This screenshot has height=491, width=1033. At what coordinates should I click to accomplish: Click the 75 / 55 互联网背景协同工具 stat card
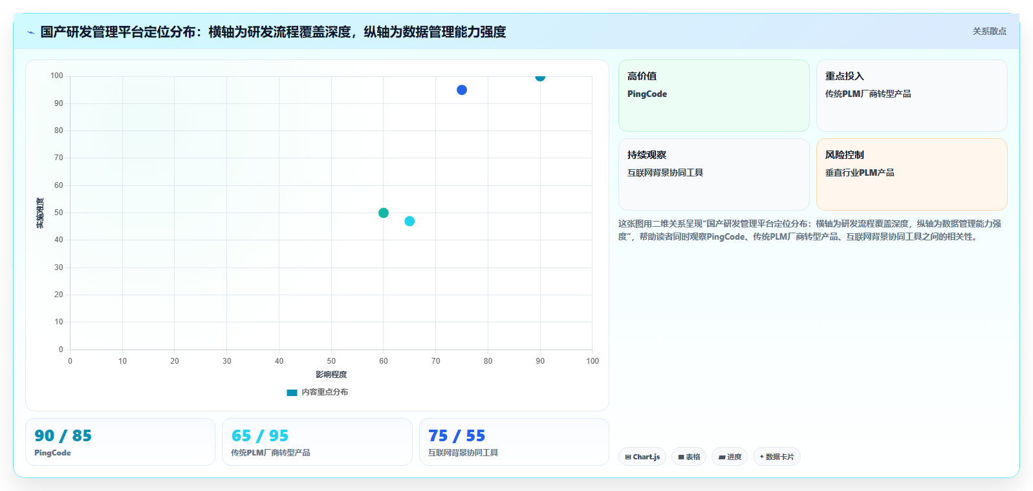(x=514, y=442)
